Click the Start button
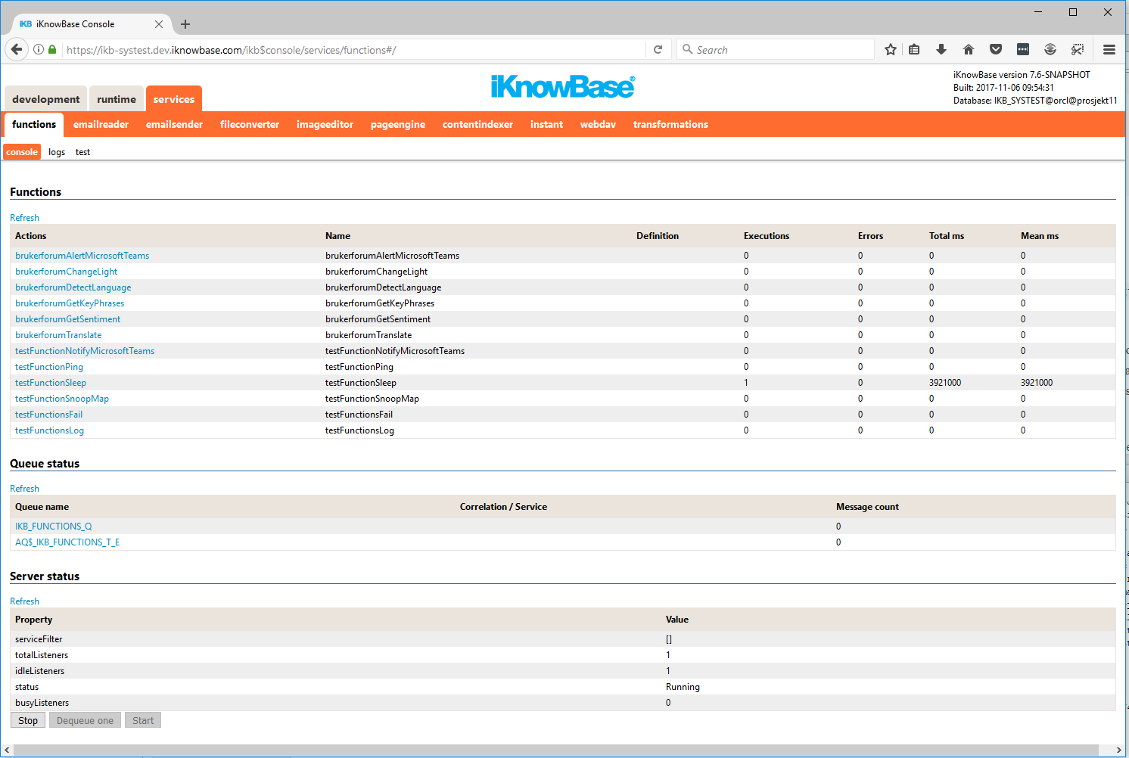 coord(143,720)
